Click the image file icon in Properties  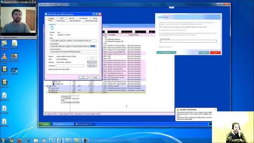52,28
